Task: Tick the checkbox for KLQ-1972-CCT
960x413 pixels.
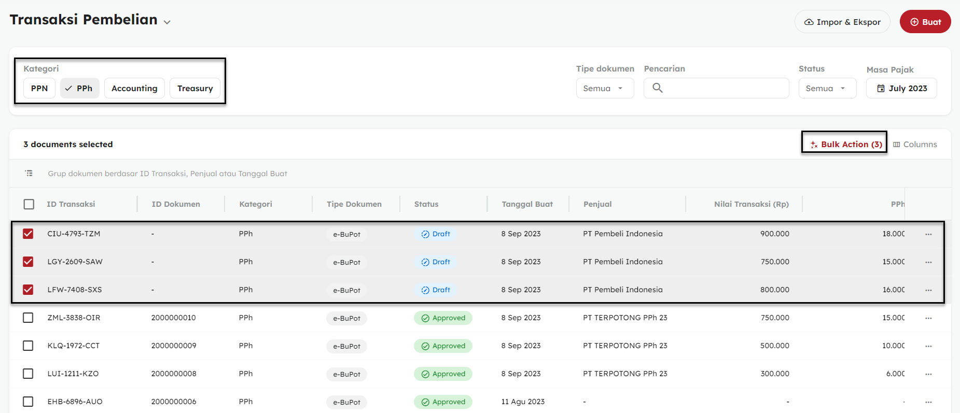Action: (28, 346)
